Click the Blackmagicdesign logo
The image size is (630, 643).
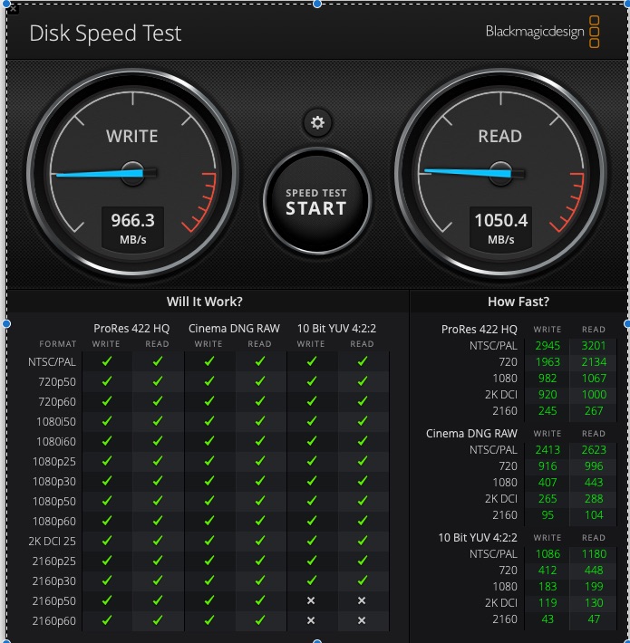[x=542, y=32]
